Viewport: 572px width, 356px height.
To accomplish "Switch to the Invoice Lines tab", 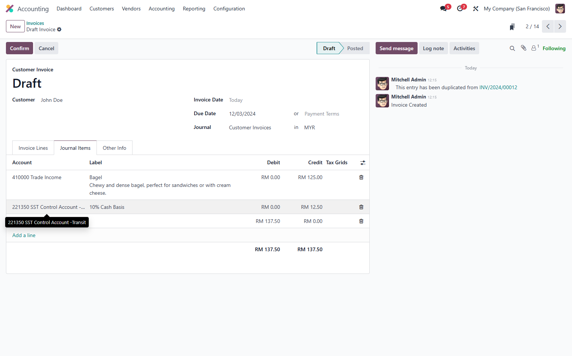I will 33,148.
